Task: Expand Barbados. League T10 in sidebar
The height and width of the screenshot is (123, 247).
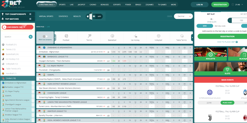Action: 33,87
